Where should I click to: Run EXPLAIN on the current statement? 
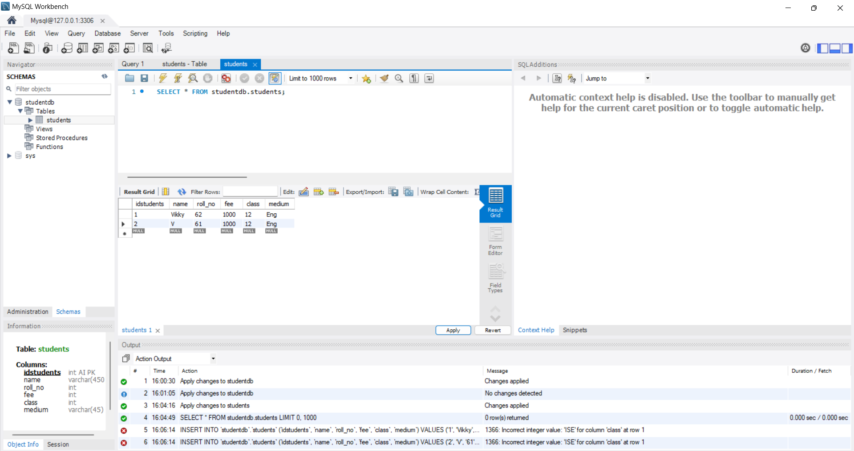[193, 78]
